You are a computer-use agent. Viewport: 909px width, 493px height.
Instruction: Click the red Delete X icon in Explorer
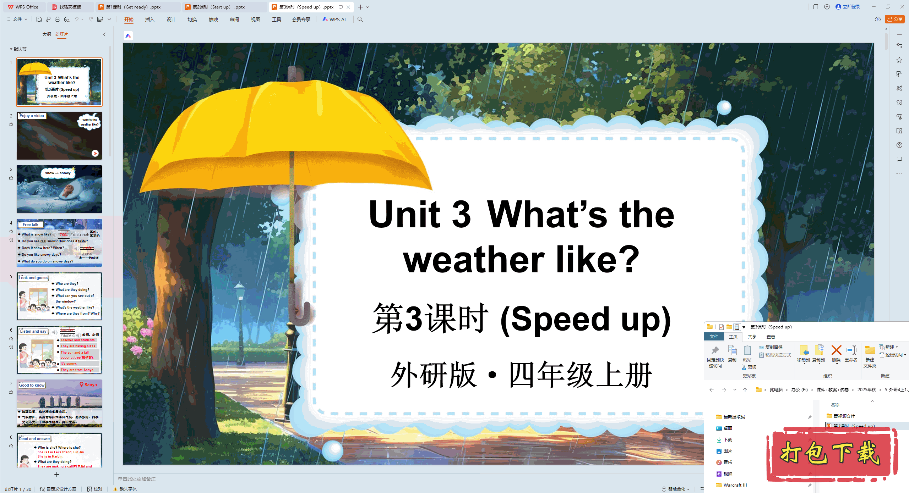pyautogui.click(x=836, y=350)
